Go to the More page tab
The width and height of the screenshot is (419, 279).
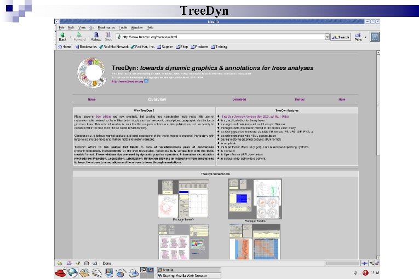click(342, 100)
